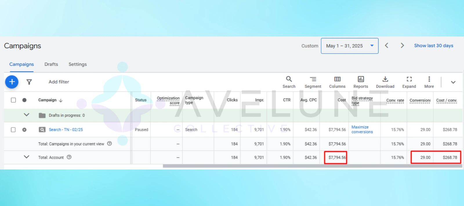This screenshot has height=206, width=464.
Task: Expand the Drafts in progress row
Action: 26,115
